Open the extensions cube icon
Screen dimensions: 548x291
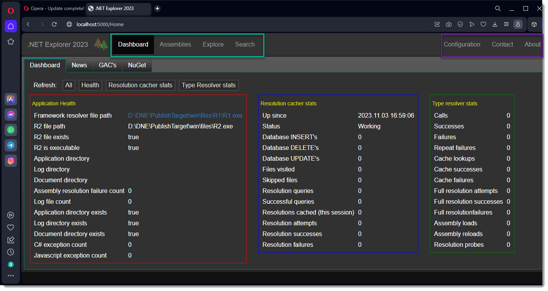coord(534,24)
